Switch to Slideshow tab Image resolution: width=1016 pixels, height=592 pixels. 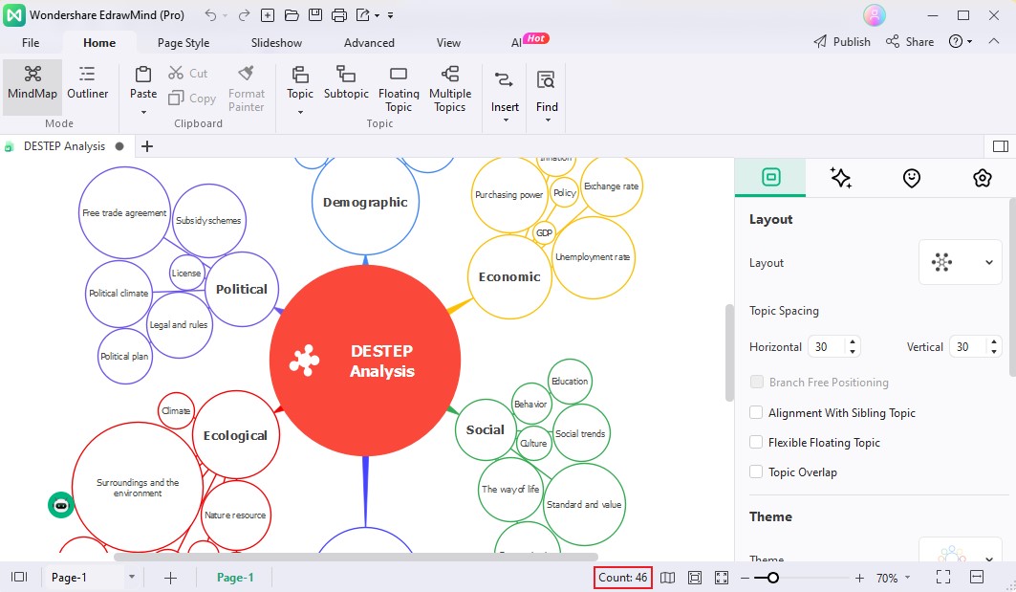click(x=276, y=43)
